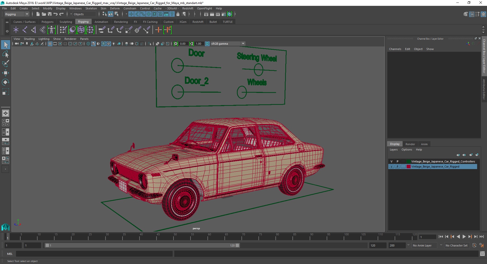The height and width of the screenshot is (264, 487).
Task: Click the green Controllers layer color swatch
Action: coord(409,161)
